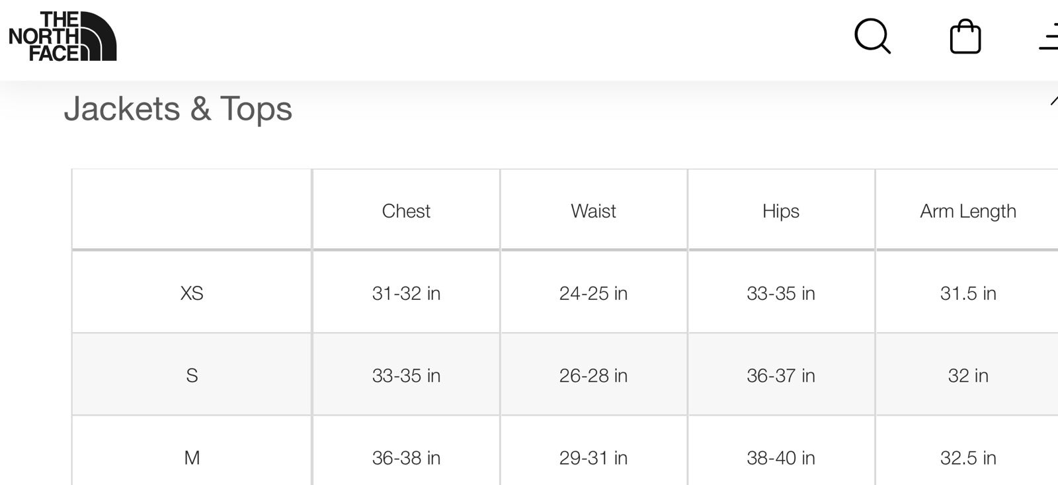The height and width of the screenshot is (485, 1058).
Task: Open the shopping bag icon
Action: (x=965, y=36)
